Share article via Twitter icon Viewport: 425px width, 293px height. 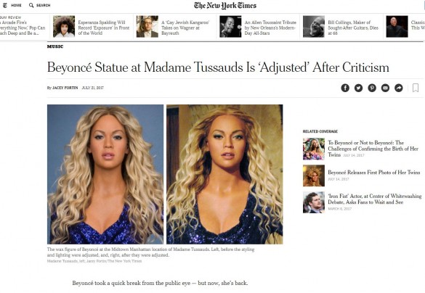point(358,88)
